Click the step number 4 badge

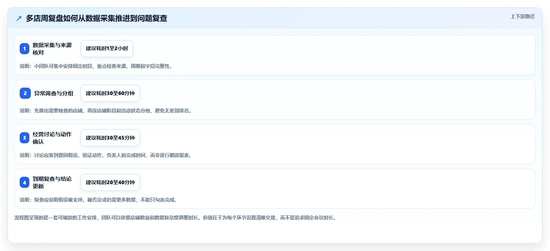(25, 182)
